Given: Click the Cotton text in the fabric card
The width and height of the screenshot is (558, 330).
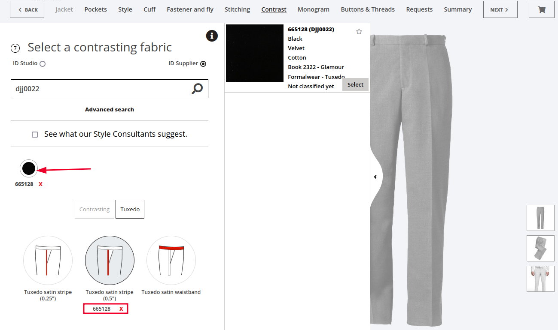Looking at the screenshot, I should 297,58.
